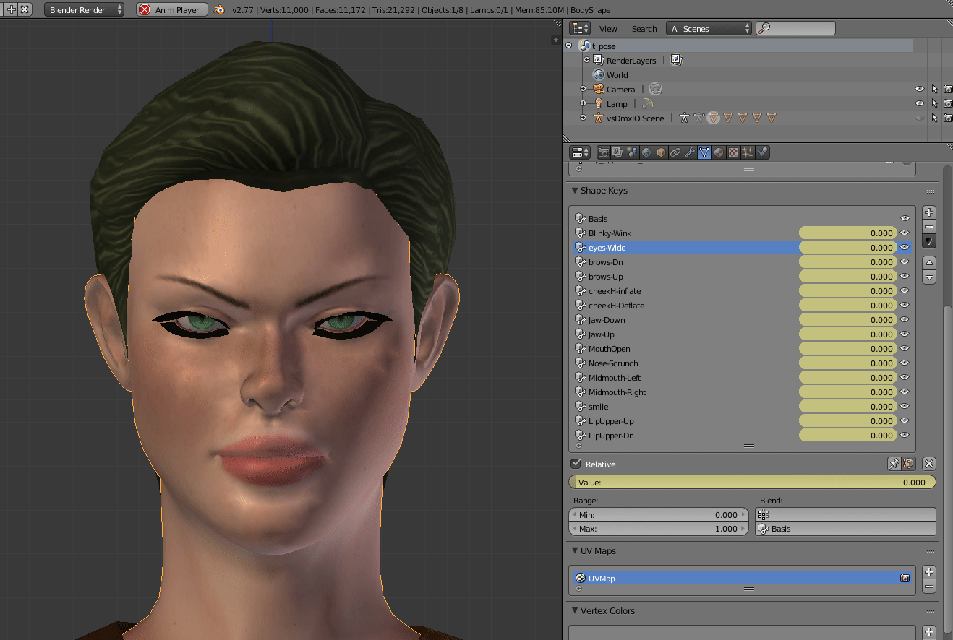
Task: Remove the selected UV map
Action: tap(929, 587)
